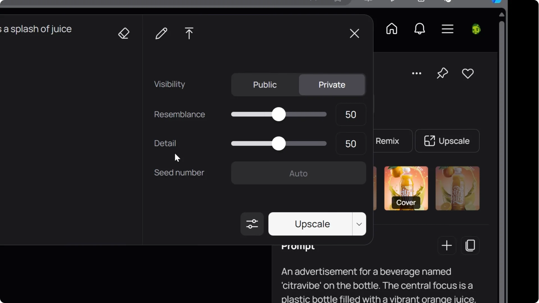The image size is (539, 303).
Task: Open notifications via the bell icon
Action: tap(420, 29)
